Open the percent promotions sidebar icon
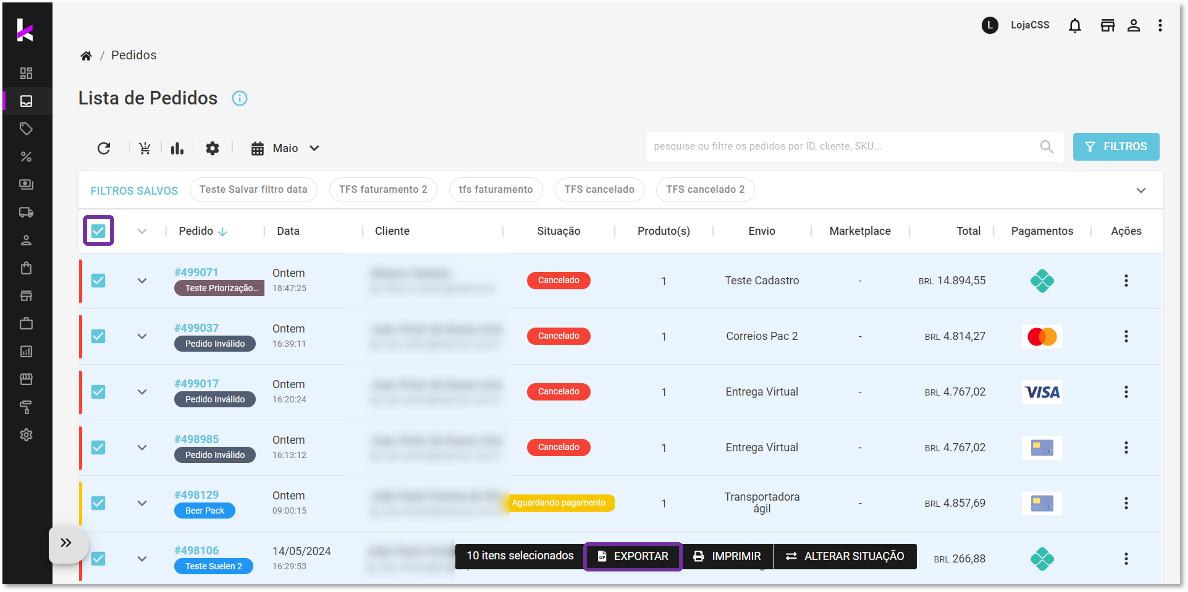The height and width of the screenshot is (592, 1188). pos(26,157)
